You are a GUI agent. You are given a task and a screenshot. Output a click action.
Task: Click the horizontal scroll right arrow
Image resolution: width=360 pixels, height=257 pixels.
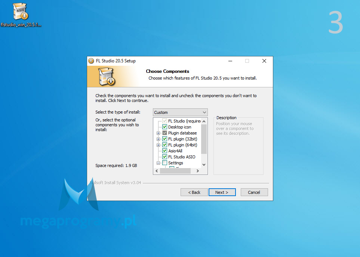coord(198,171)
